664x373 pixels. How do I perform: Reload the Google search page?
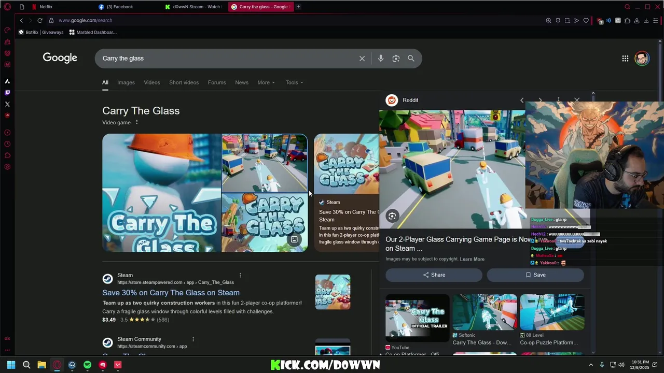coord(39,20)
